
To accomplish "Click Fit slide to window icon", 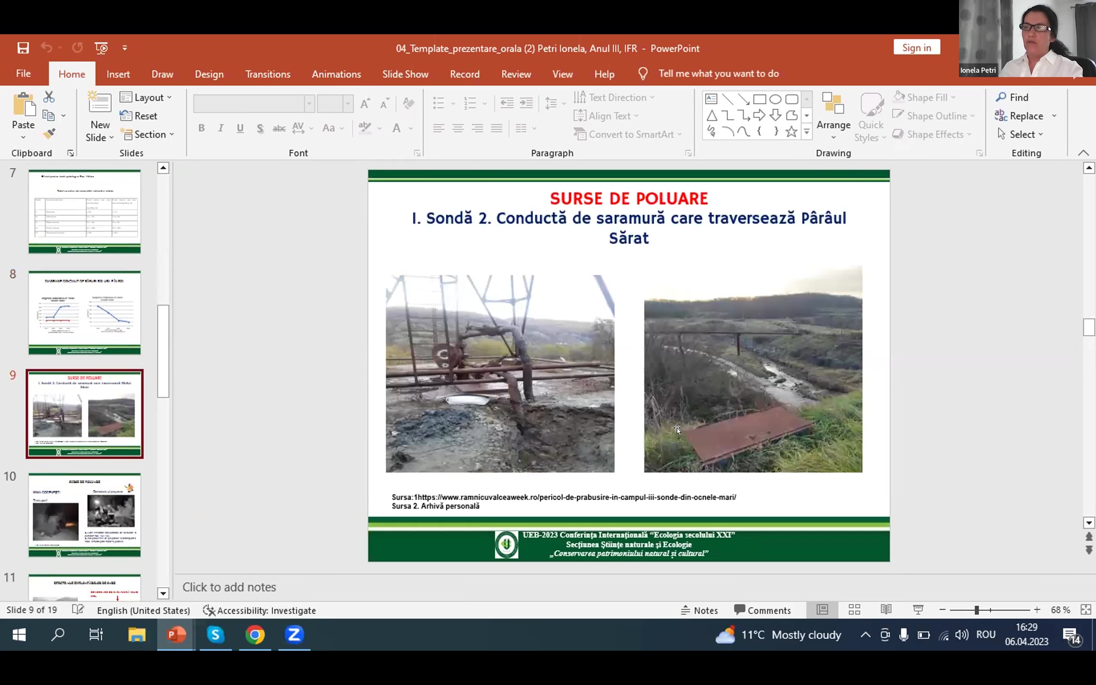I will click(1086, 610).
